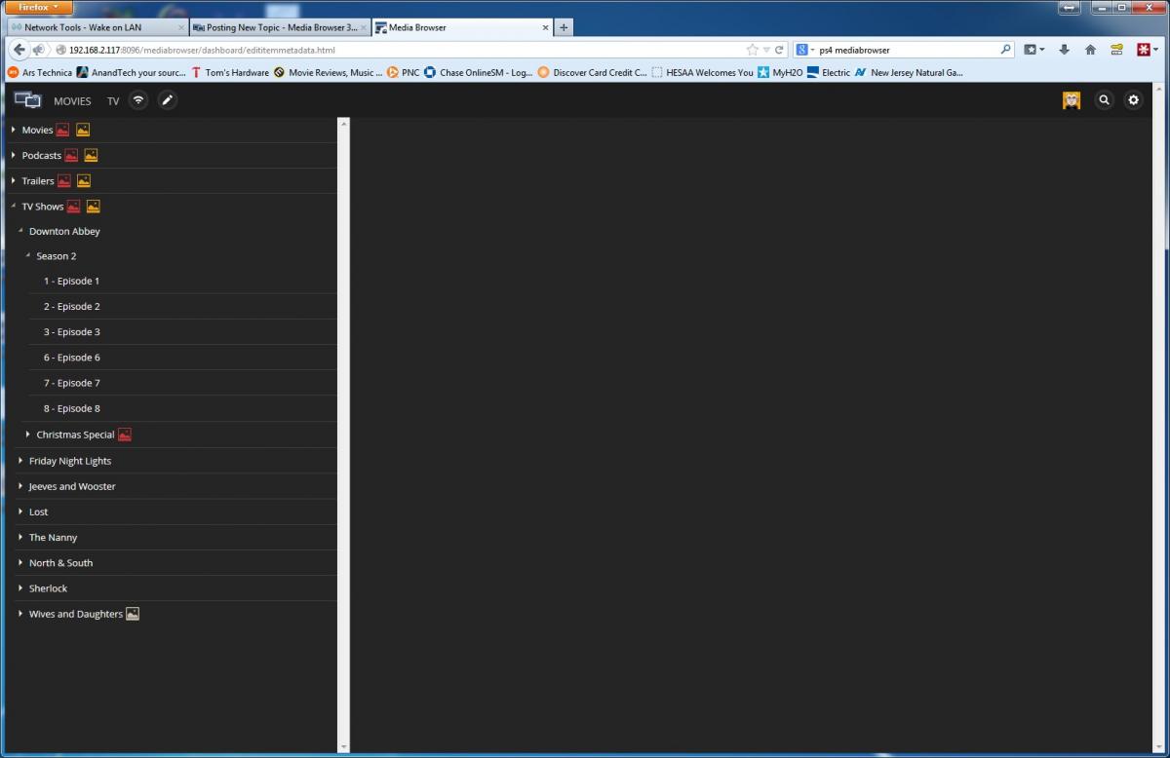
Task: Click the orange image icon beside TV Shows
Action: click(x=94, y=207)
